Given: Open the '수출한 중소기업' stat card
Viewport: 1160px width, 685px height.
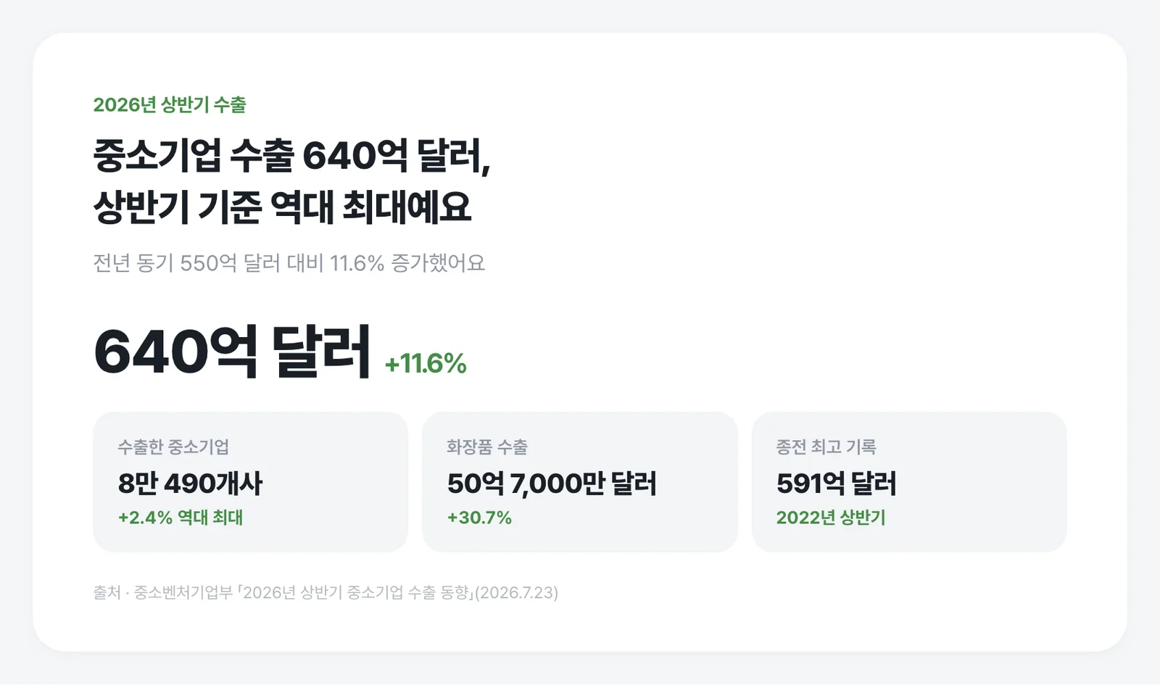Looking at the screenshot, I should (251, 482).
